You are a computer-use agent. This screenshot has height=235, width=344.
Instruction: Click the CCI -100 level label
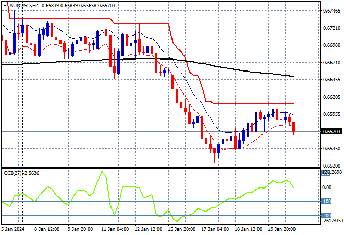pyautogui.click(x=326, y=202)
